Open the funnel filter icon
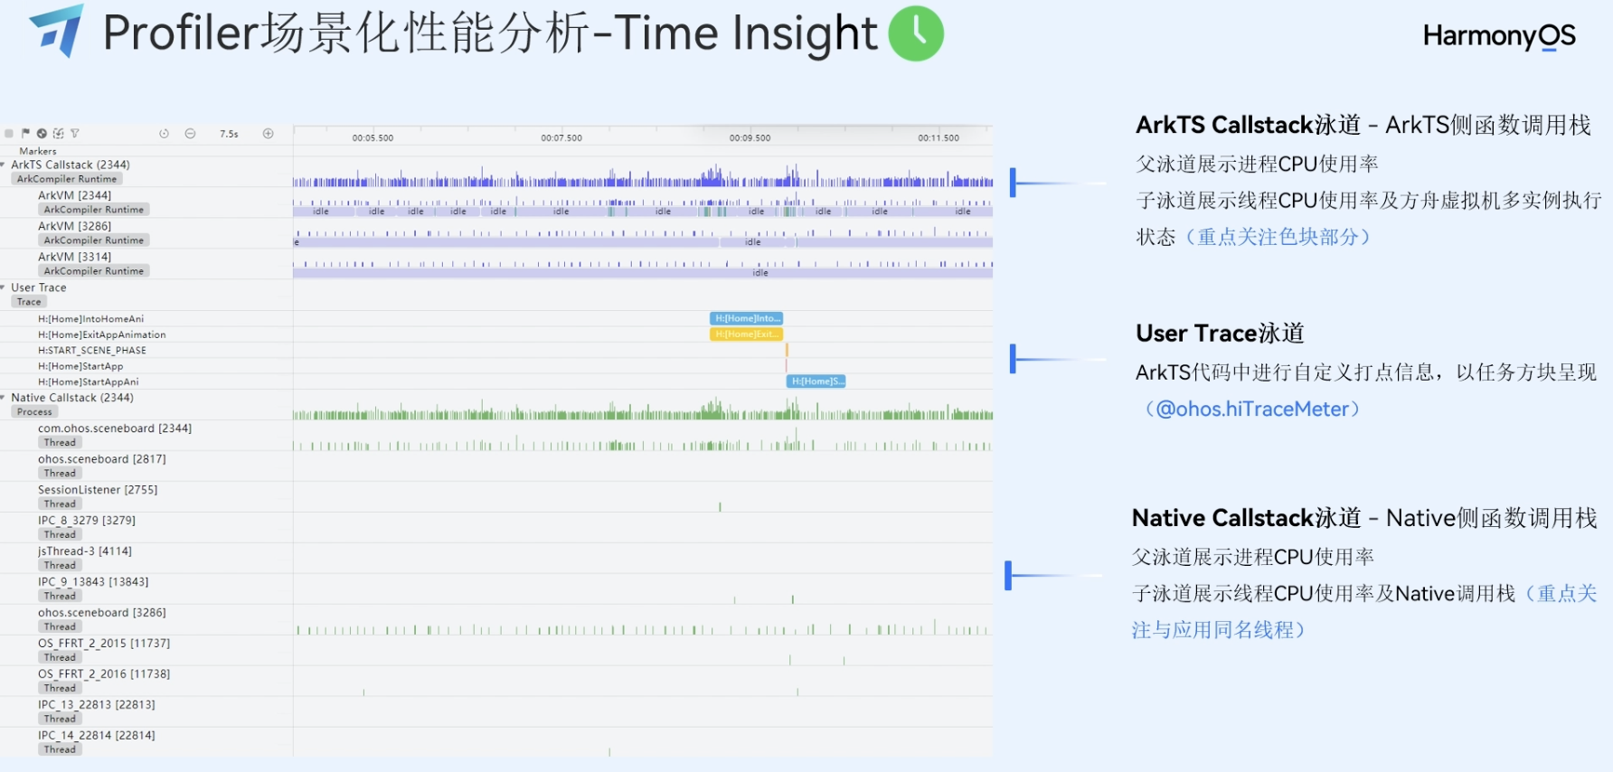1613x772 pixels. click(x=75, y=133)
